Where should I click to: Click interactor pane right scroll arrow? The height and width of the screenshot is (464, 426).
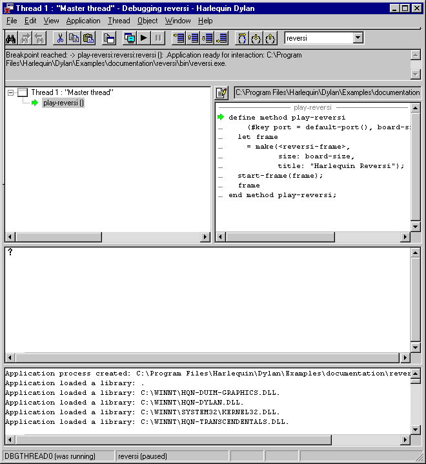(405, 358)
